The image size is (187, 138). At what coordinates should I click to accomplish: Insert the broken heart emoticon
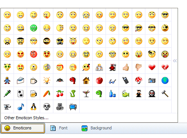tap(165, 67)
